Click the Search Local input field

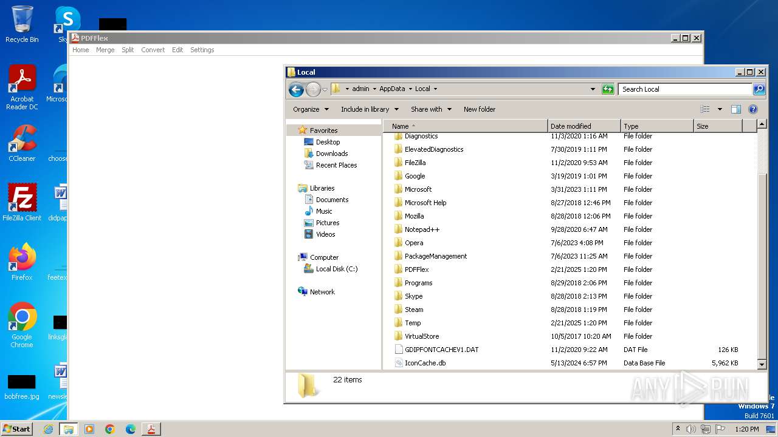(x=685, y=89)
